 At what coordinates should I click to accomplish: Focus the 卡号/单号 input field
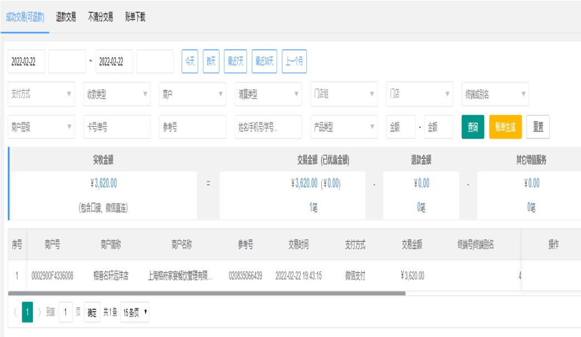click(117, 127)
